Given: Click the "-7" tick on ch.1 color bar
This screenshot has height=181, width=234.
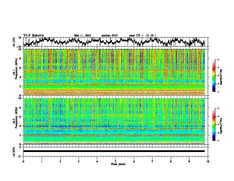Looking at the screenshot, I should [x=218, y=92].
